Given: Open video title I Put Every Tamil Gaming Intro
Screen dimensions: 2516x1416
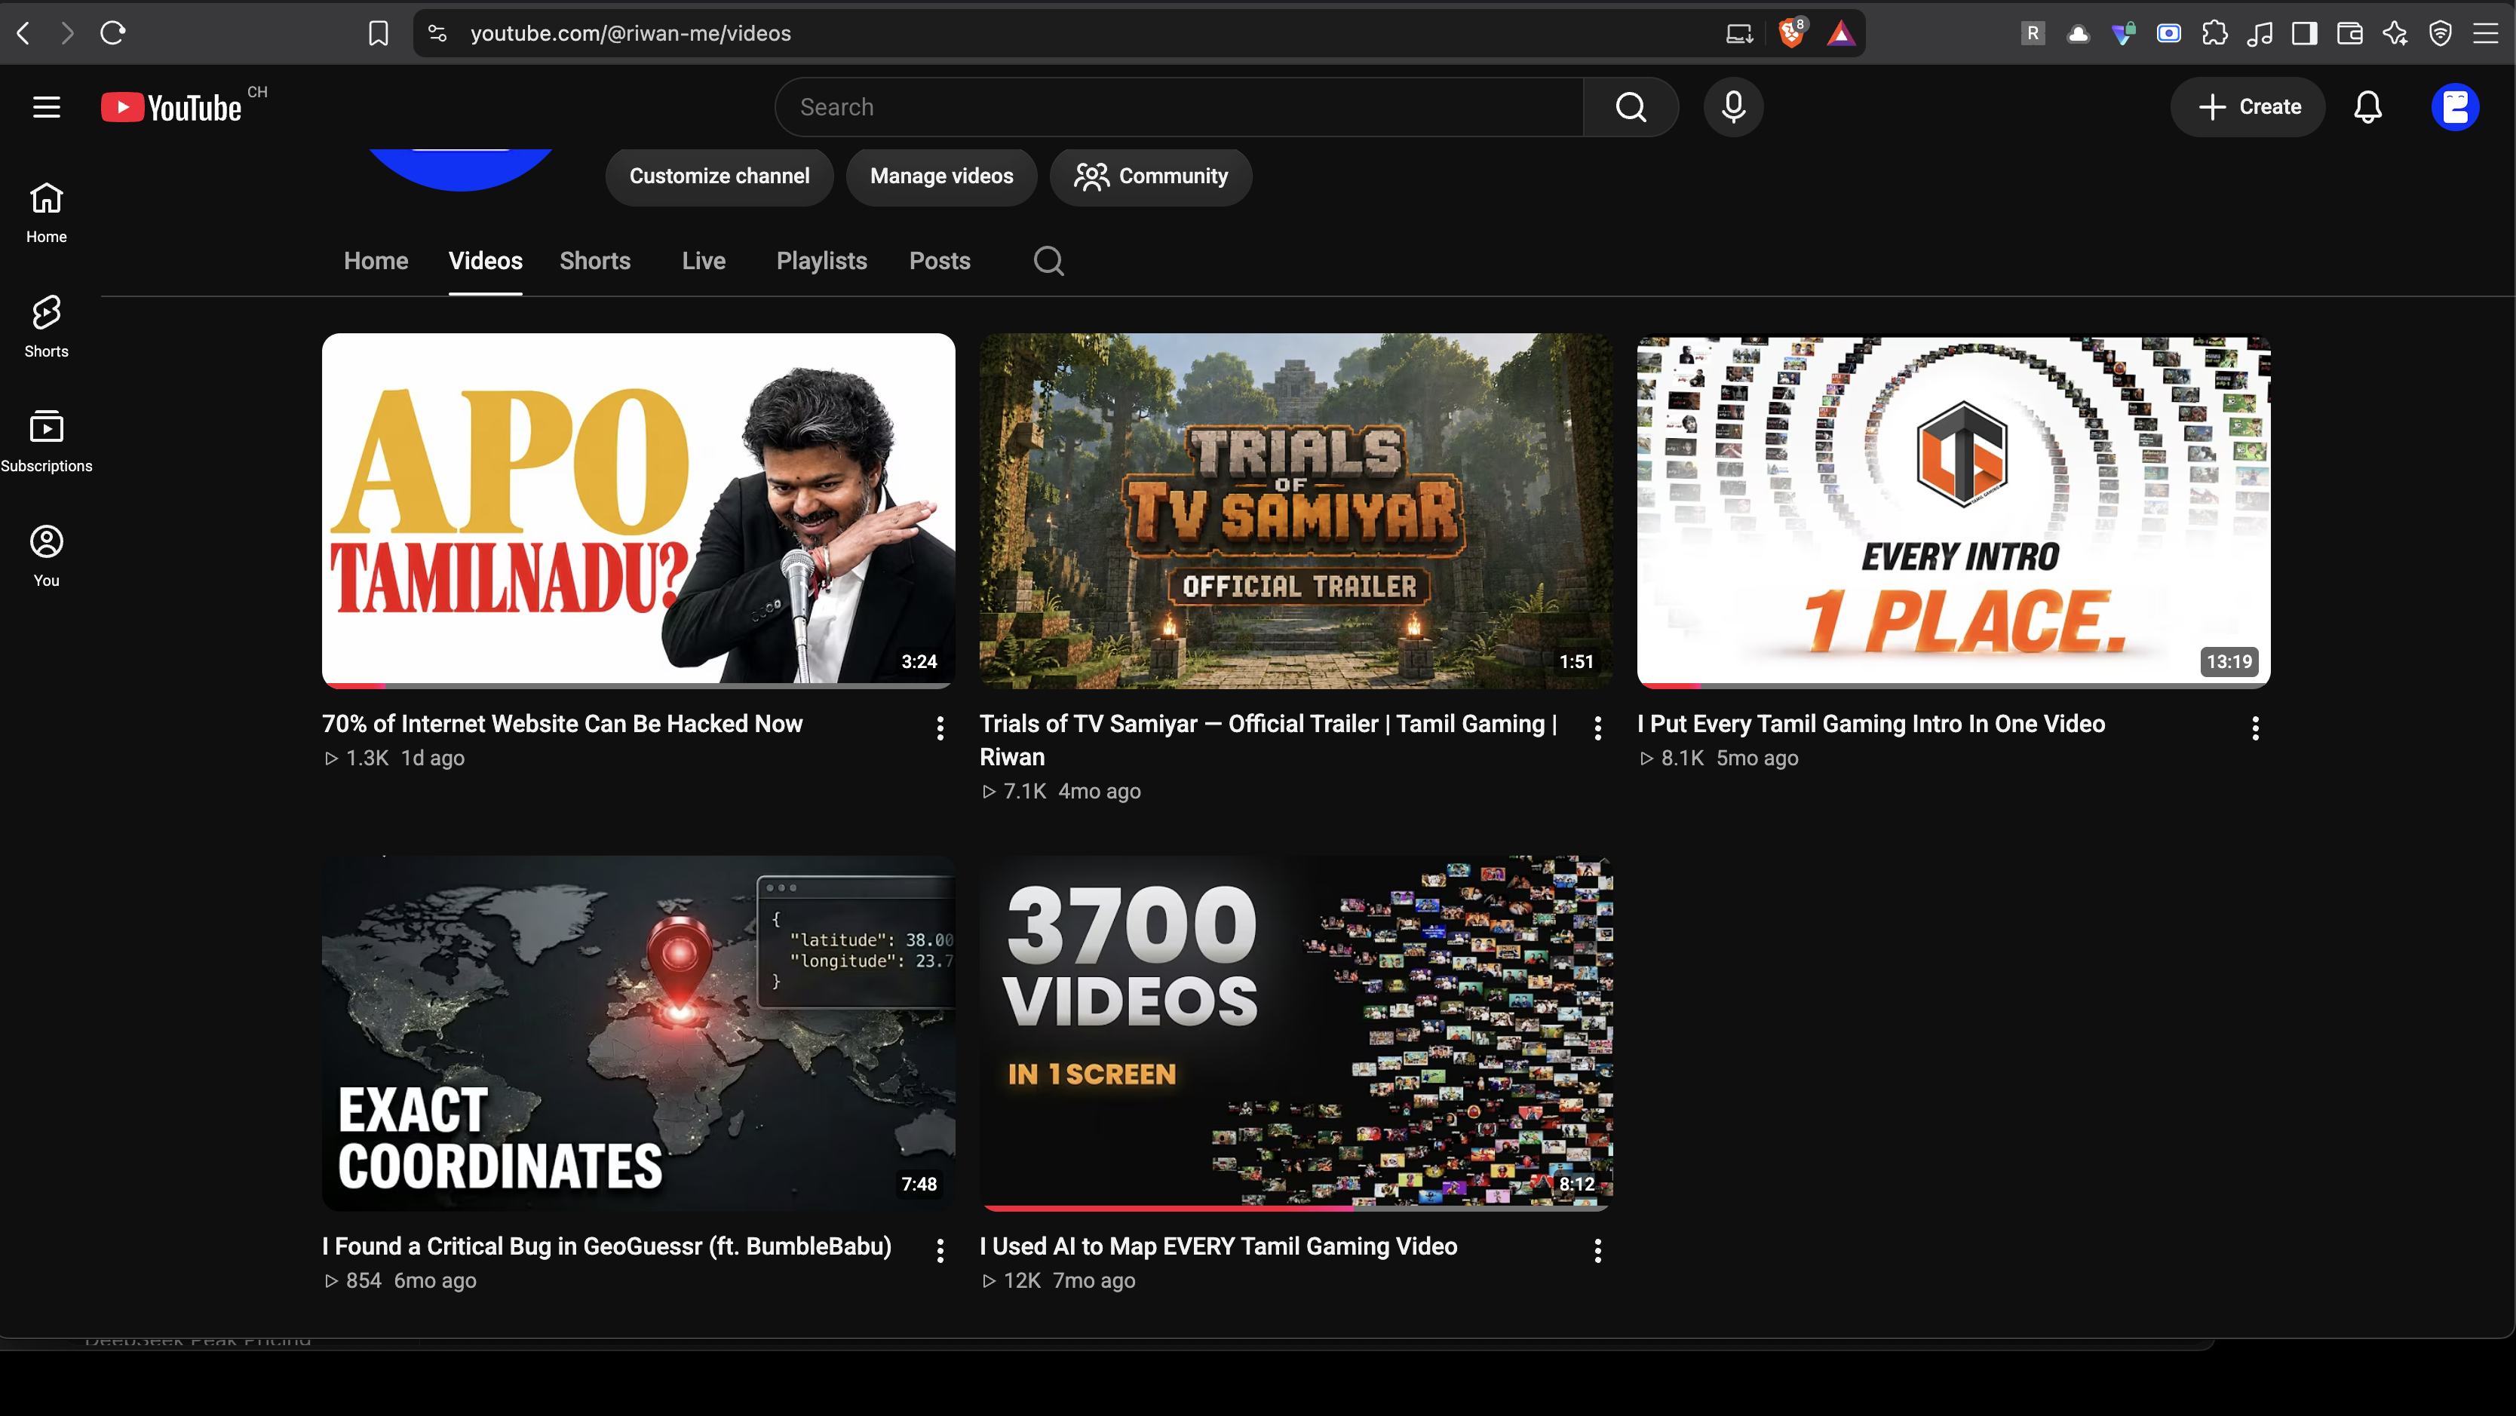Looking at the screenshot, I should pyautogui.click(x=1870, y=724).
